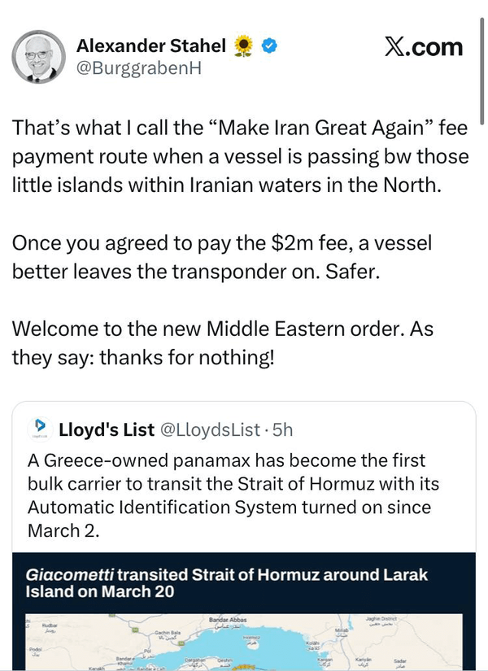488x671 pixels.
Task: Click the blue verified badge
Action: click(268, 46)
